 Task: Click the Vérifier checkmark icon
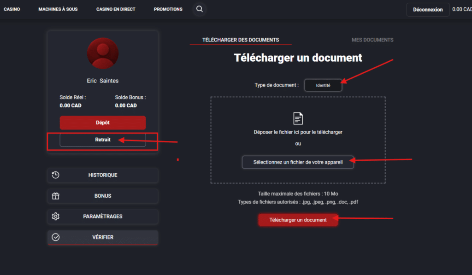click(56, 237)
